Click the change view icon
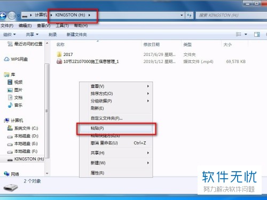The width and height of the screenshot is (267, 200). pyautogui.click(x=239, y=34)
